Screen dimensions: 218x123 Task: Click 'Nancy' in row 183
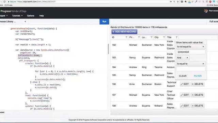[133, 57]
